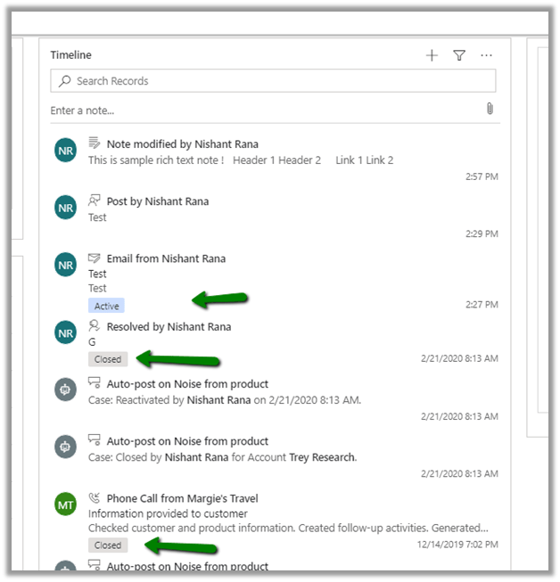
Task: Click the green MT avatar
Action: click(65, 505)
